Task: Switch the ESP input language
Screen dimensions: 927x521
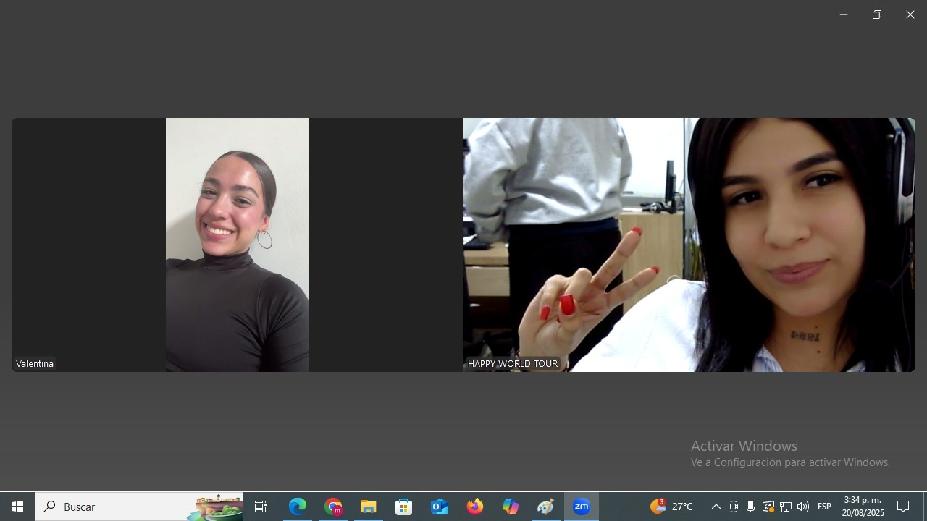Action: [824, 507]
